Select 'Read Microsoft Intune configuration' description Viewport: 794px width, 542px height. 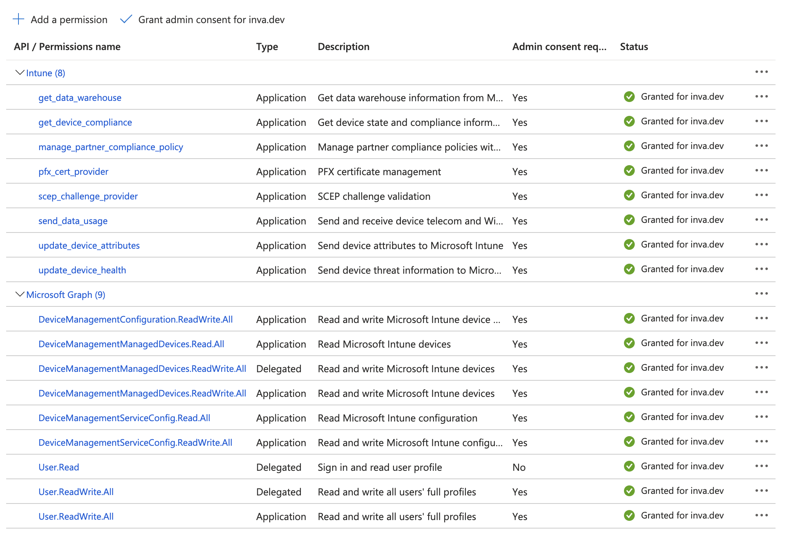[x=397, y=418]
